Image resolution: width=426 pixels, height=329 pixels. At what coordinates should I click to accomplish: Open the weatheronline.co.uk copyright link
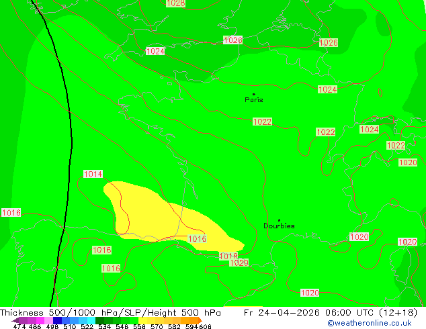(370, 323)
